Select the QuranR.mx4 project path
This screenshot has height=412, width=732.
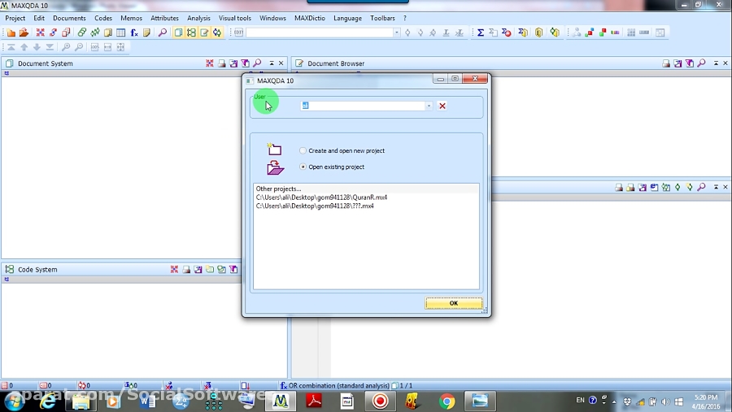(x=321, y=197)
